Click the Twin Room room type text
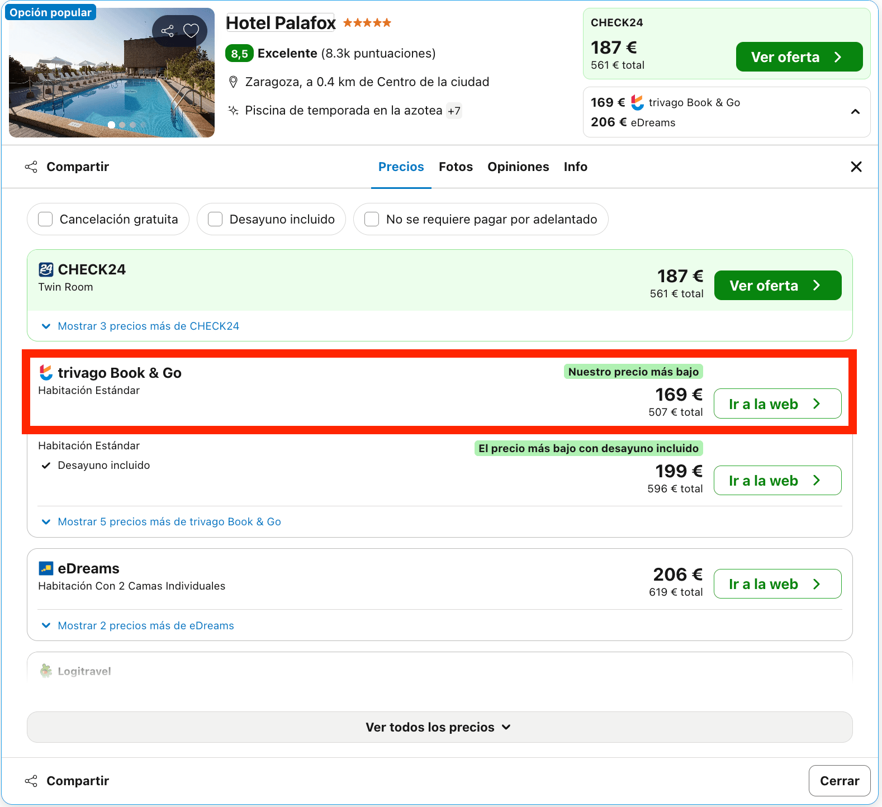882x807 pixels. (65, 287)
